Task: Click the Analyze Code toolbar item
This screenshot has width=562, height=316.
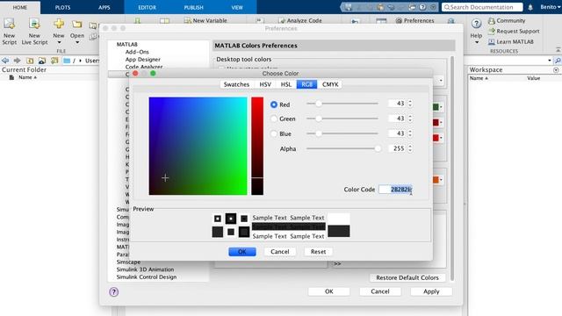Action: click(300, 21)
